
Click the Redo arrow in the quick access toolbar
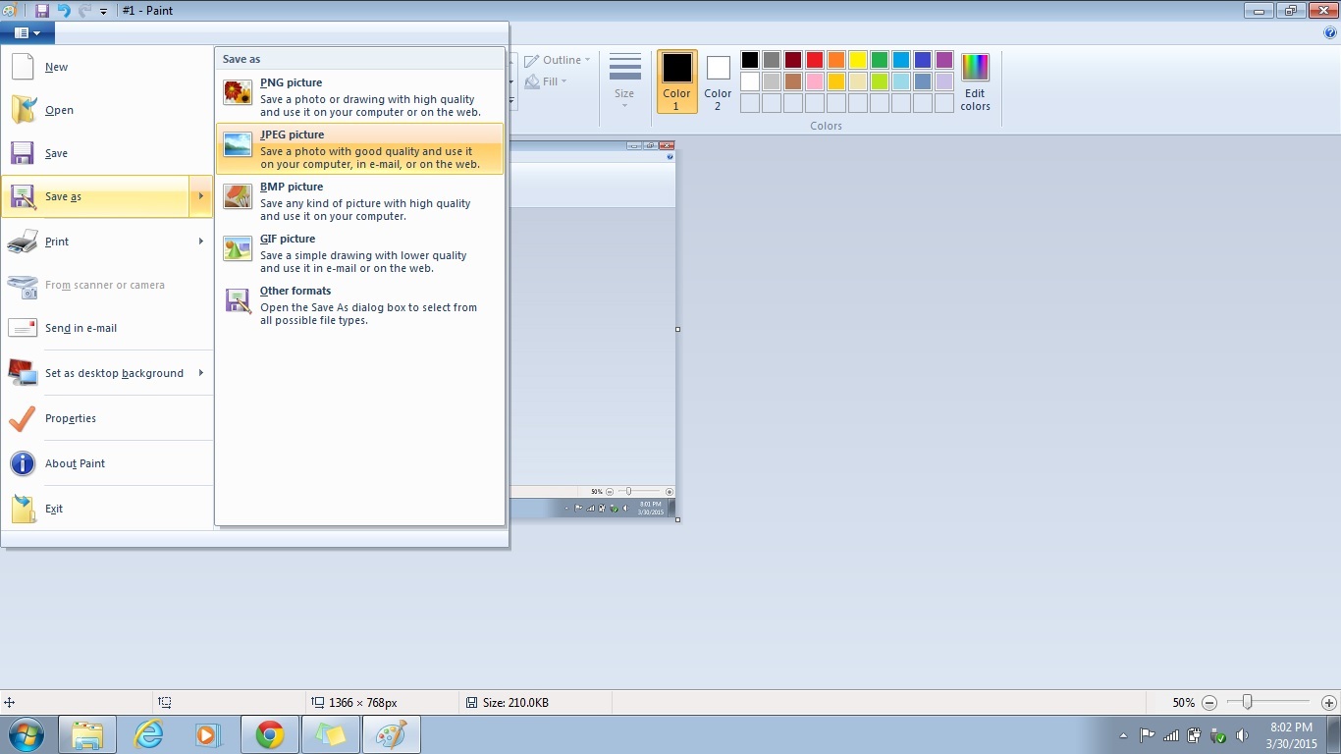tap(84, 11)
